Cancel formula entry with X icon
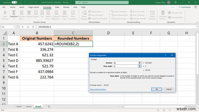The height and width of the screenshot is (112, 199). click(23, 27)
